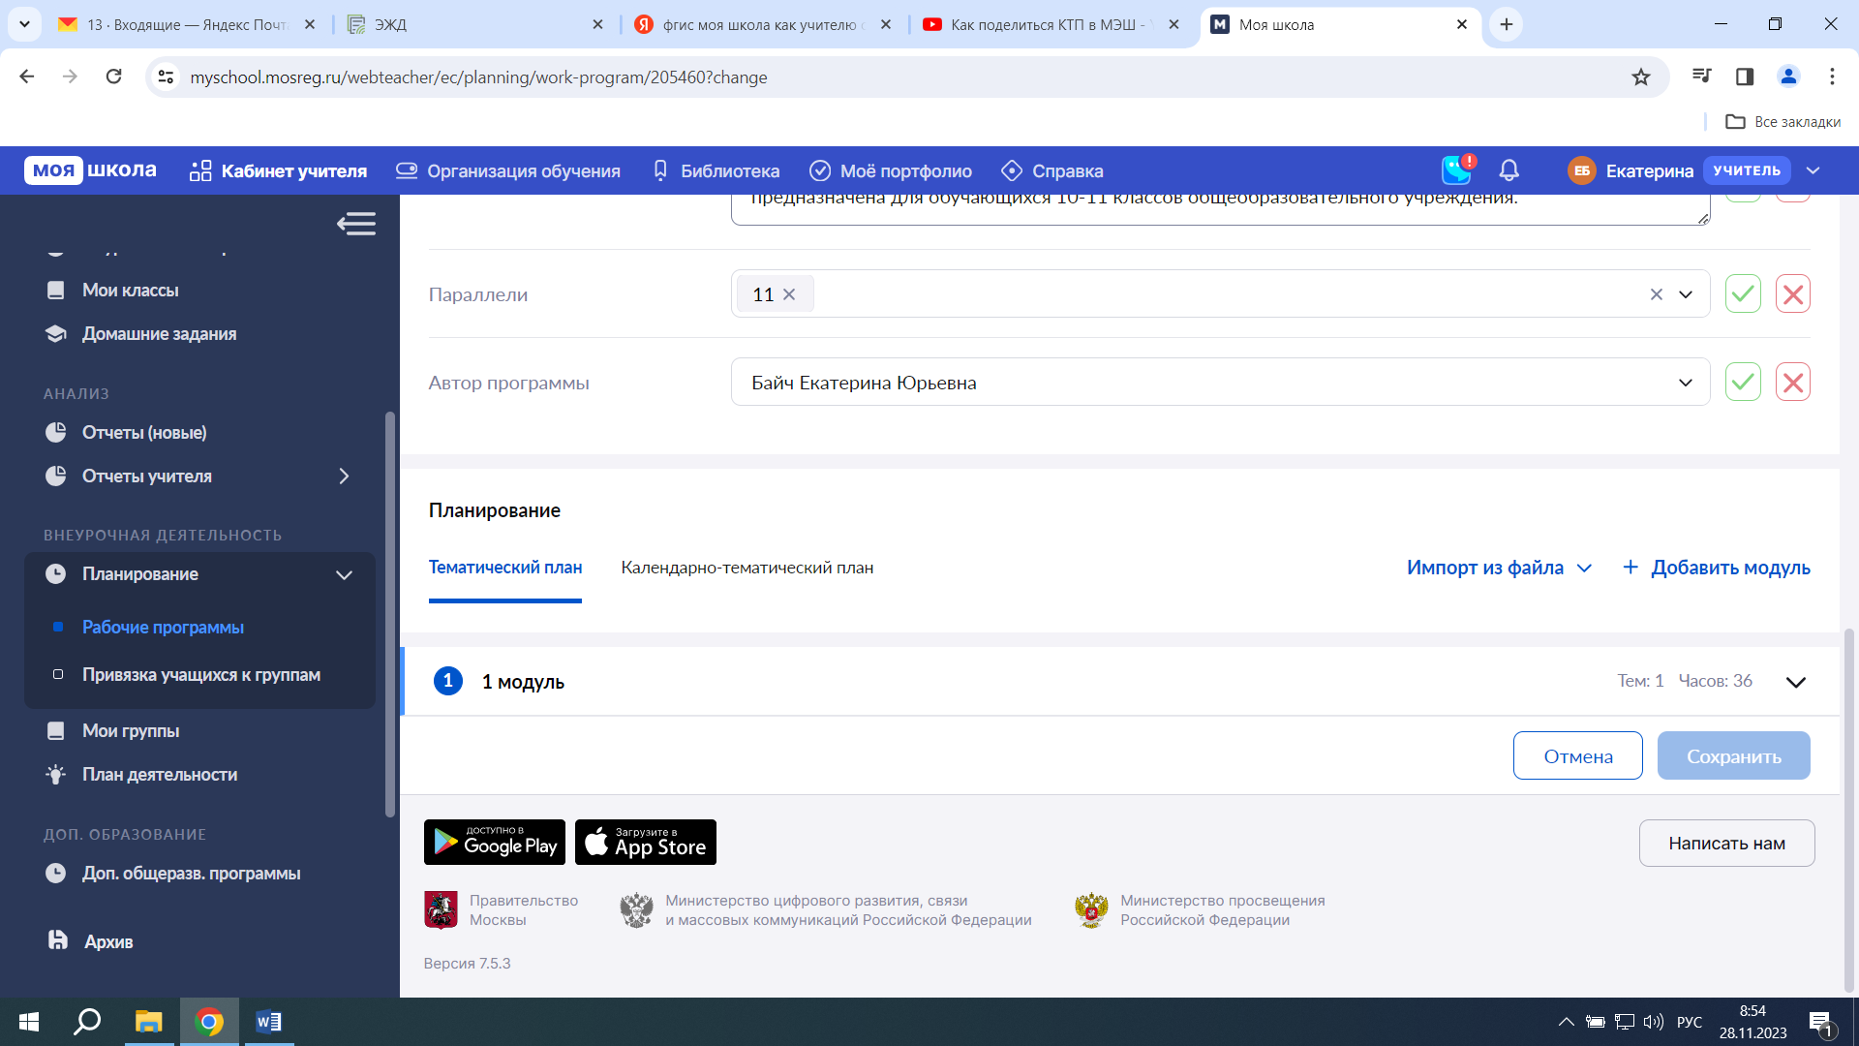The image size is (1859, 1046).
Task: Open Мои классы in sidebar
Action: coord(131,290)
